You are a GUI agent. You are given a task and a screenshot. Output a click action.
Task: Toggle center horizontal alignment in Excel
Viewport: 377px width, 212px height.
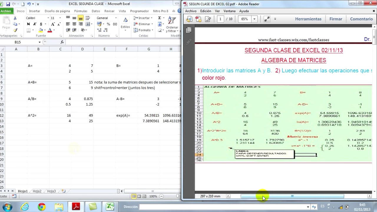[x=74, y=24]
